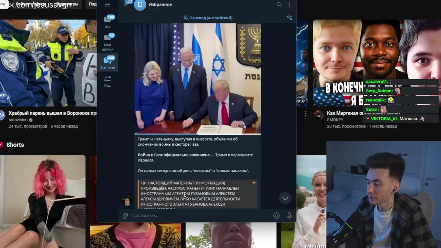The height and width of the screenshot is (248, 441).
Task: Click the text Война в Газе официально закончена
Action: pyautogui.click(x=174, y=155)
